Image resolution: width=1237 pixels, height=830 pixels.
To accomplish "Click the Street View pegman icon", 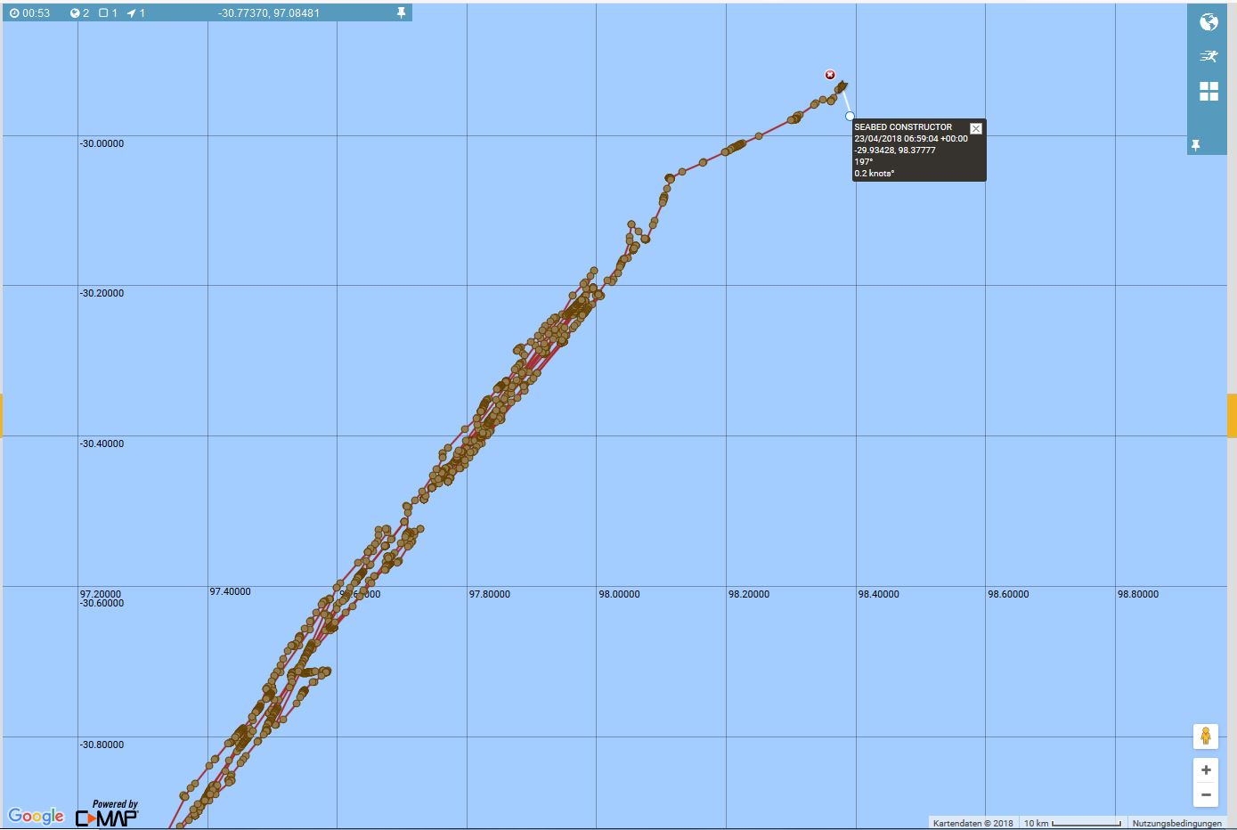I will pyautogui.click(x=1206, y=736).
